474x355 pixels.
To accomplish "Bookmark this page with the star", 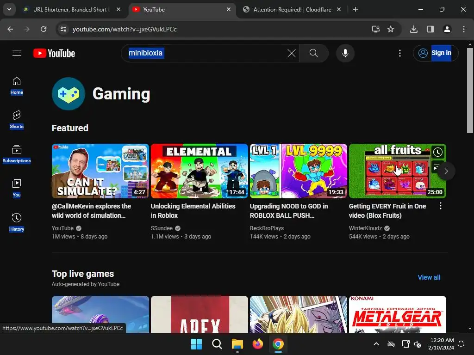I will [x=391, y=29].
